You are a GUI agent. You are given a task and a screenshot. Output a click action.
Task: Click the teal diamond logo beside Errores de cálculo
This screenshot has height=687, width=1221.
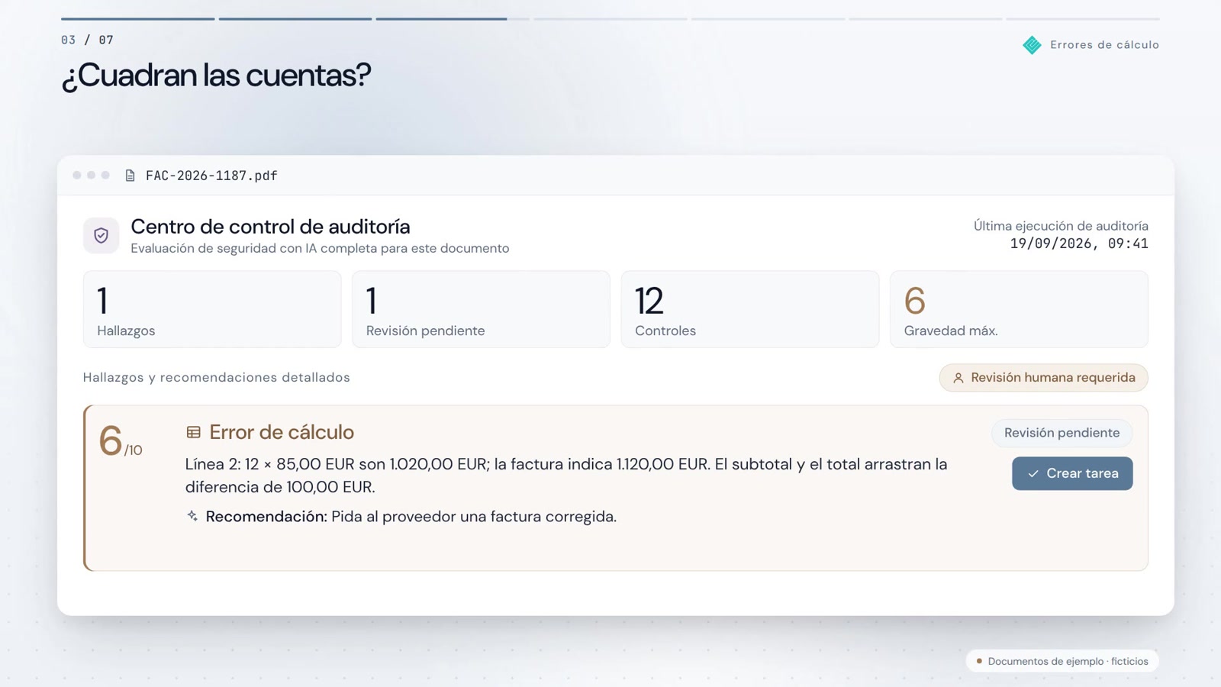pos(1032,45)
